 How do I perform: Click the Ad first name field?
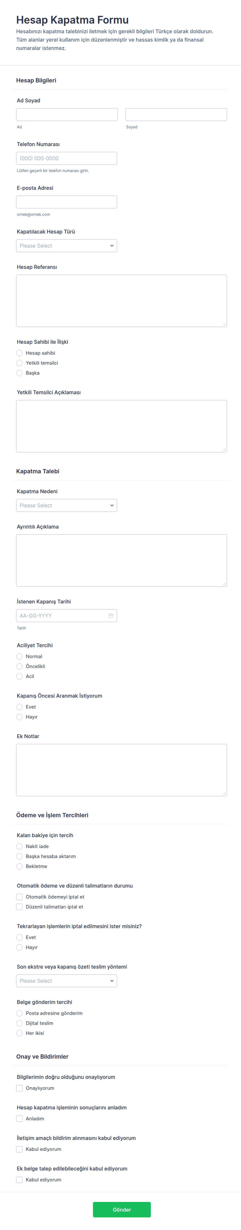pos(67,115)
